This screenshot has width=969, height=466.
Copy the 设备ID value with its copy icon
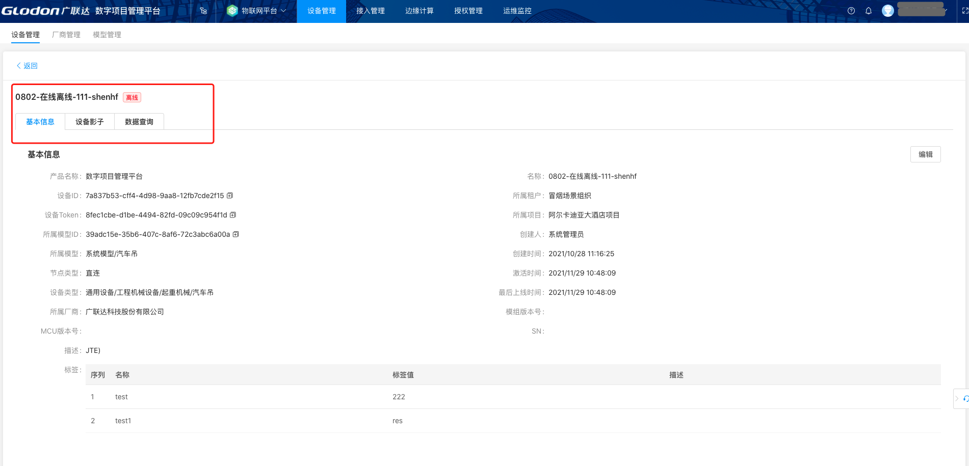point(230,196)
